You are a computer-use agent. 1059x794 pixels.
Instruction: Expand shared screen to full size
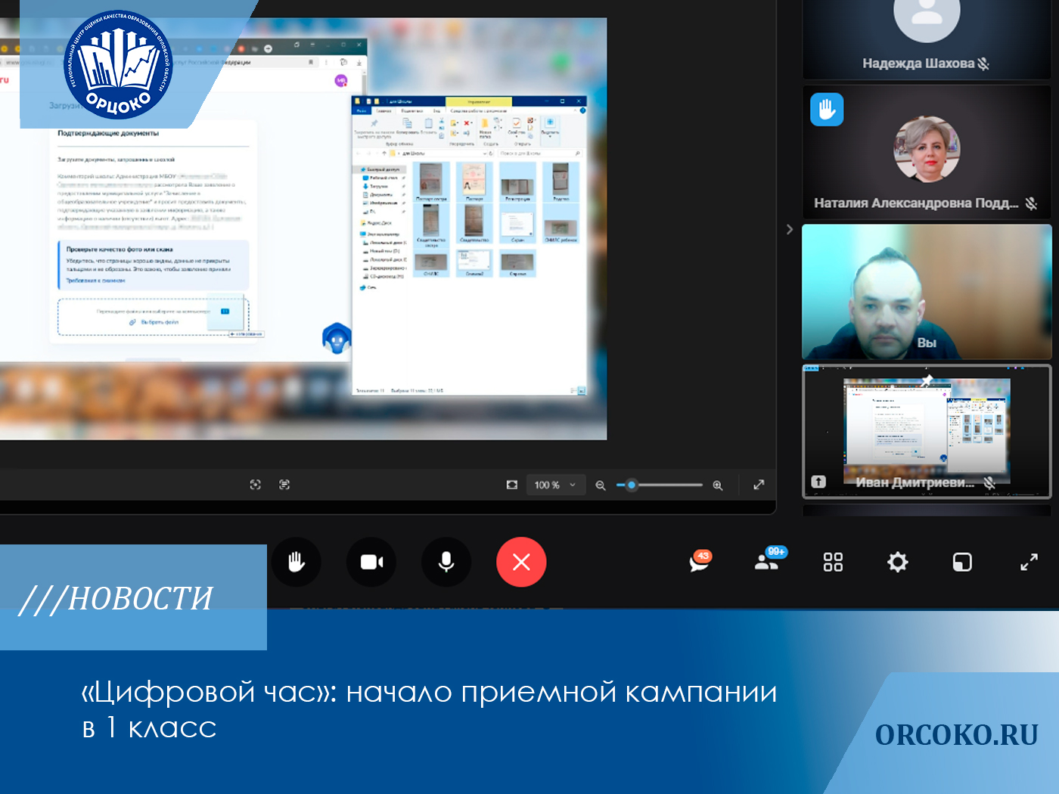point(759,485)
